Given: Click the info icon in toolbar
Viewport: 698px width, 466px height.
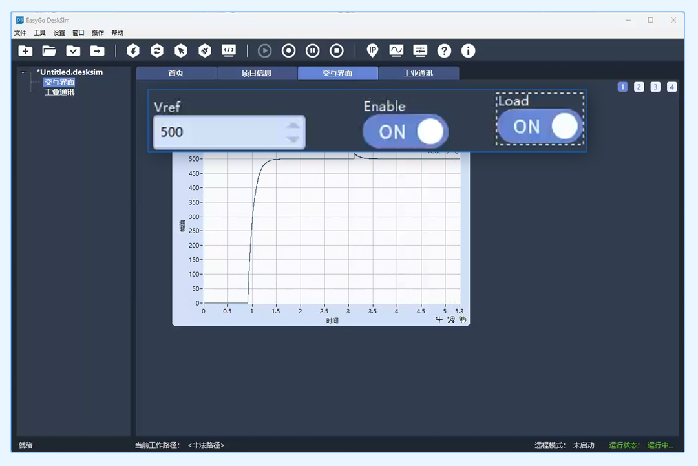Looking at the screenshot, I should click(x=468, y=51).
